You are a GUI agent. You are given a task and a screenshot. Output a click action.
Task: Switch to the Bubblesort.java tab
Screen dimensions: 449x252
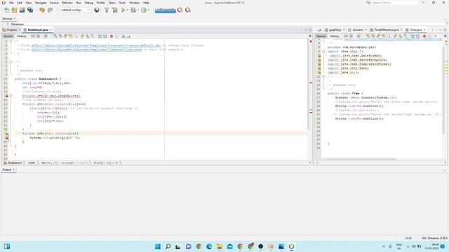[38, 29]
